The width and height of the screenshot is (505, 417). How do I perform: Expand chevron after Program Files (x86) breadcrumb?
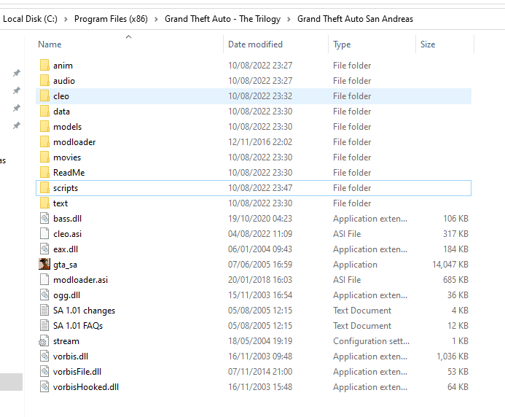156,20
